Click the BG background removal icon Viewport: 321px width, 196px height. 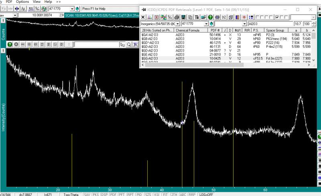tap(30, 8)
